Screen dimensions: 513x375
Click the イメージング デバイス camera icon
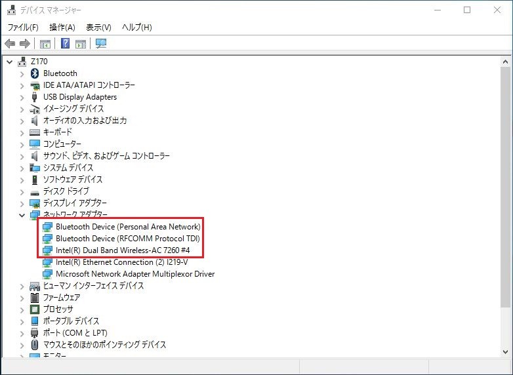pos(35,109)
